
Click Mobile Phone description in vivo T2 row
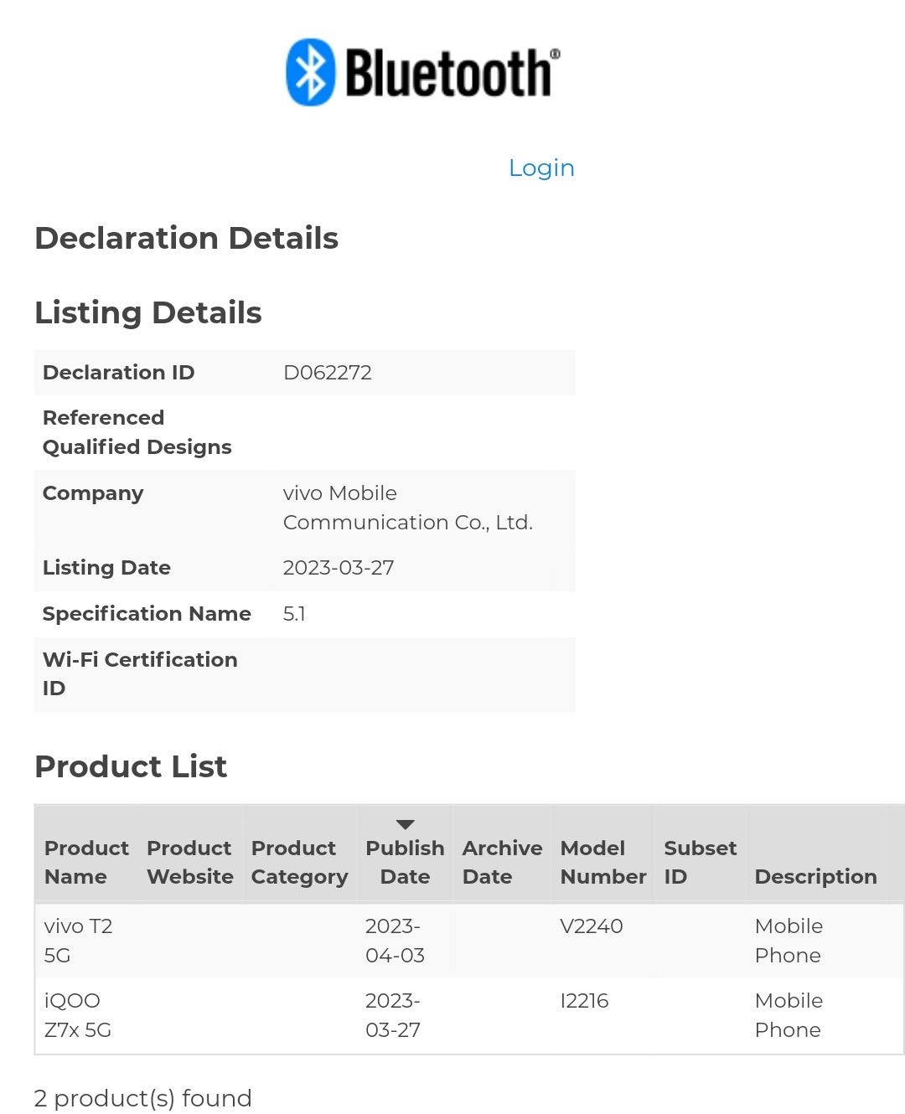pos(789,940)
